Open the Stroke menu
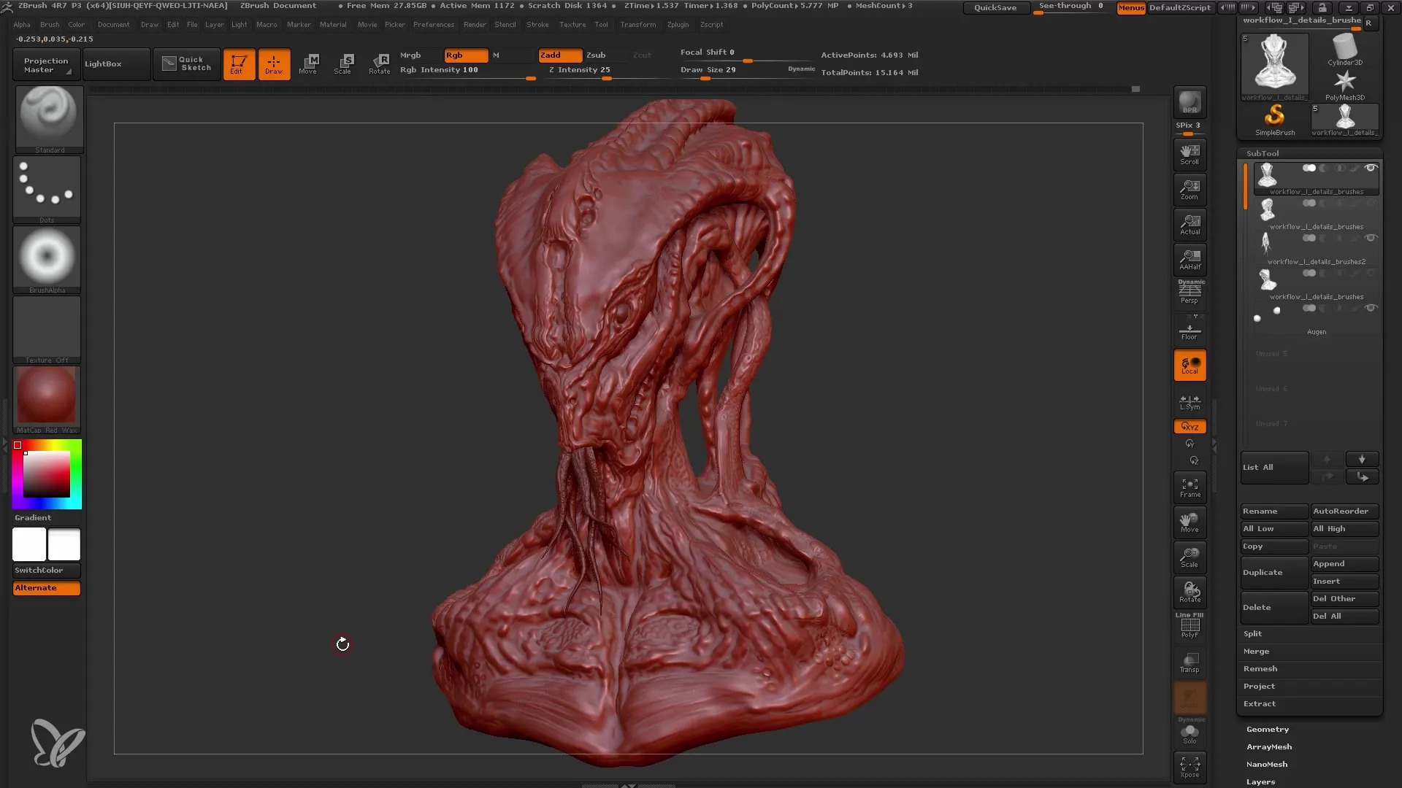This screenshot has height=788, width=1402. pos(537,25)
